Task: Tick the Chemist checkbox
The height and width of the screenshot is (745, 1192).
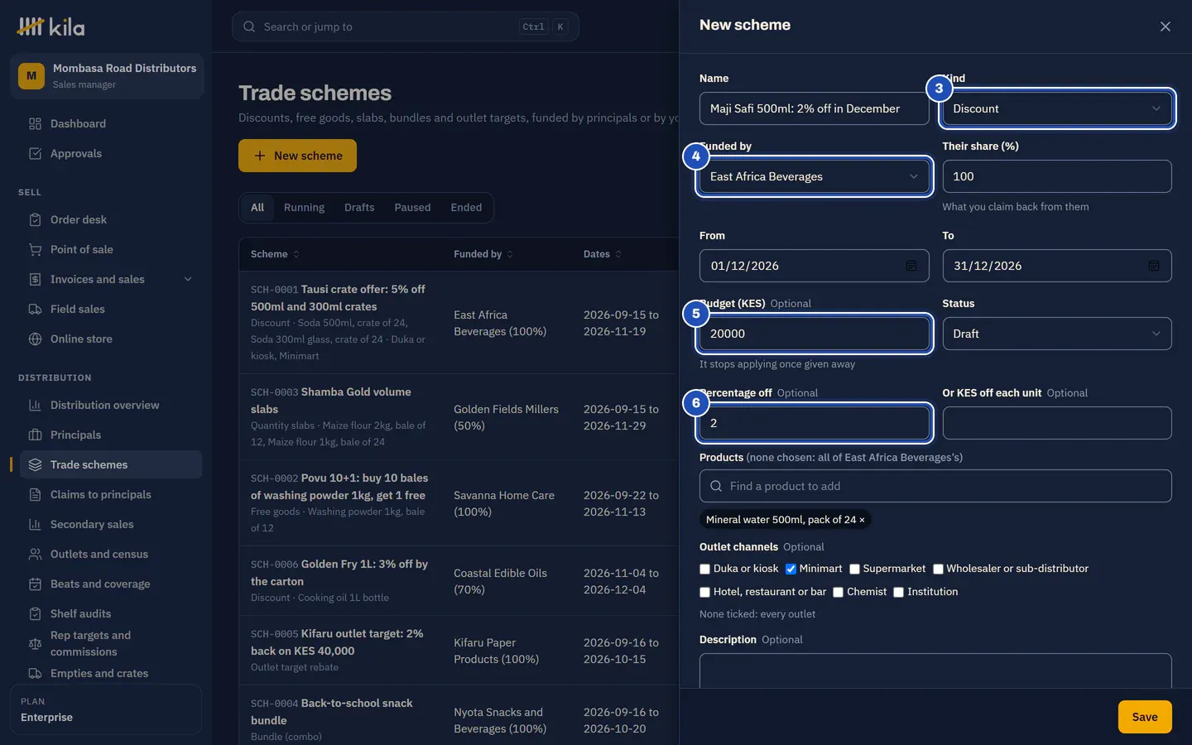Action: (838, 592)
